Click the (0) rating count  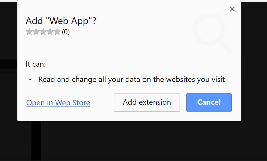(x=66, y=32)
